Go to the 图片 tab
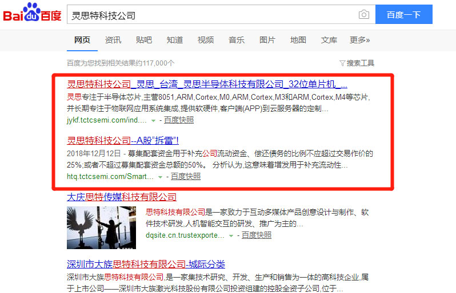Screen dimensions: 456x293 click(267, 40)
